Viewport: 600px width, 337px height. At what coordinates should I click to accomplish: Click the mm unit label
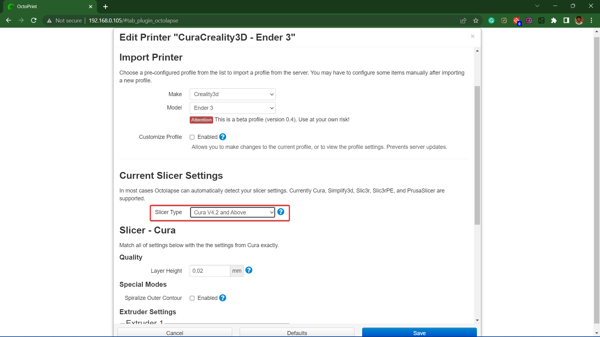(x=237, y=271)
